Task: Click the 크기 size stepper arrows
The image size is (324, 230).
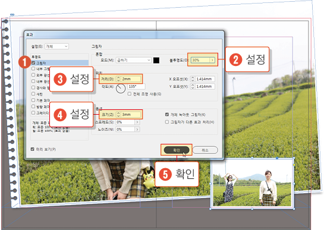Action: click(x=118, y=114)
